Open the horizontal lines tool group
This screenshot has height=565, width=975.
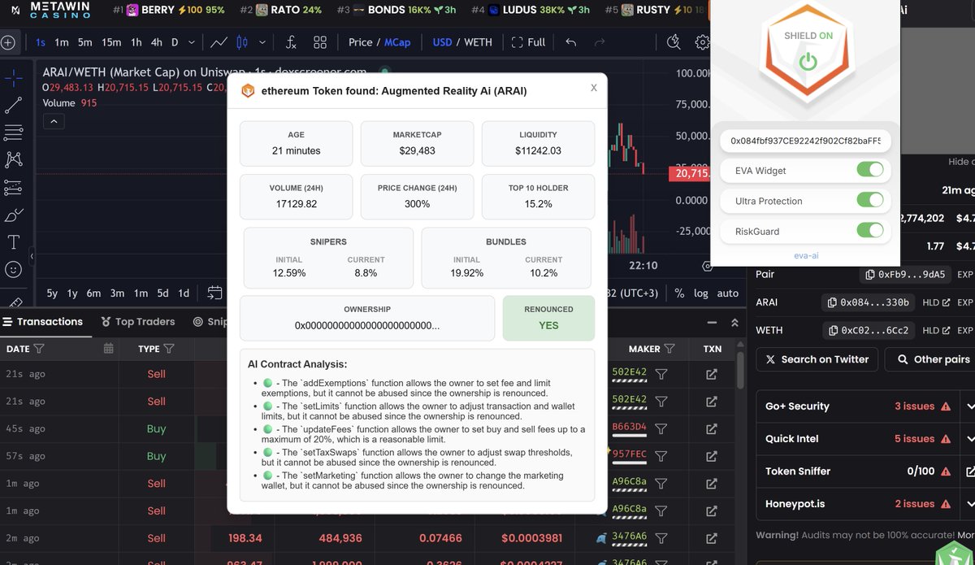[x=13, y=133]
